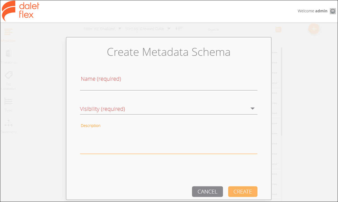Open the Type list icon
The width and height of the screenshot is (338, 202).
(x=8, y=101)
